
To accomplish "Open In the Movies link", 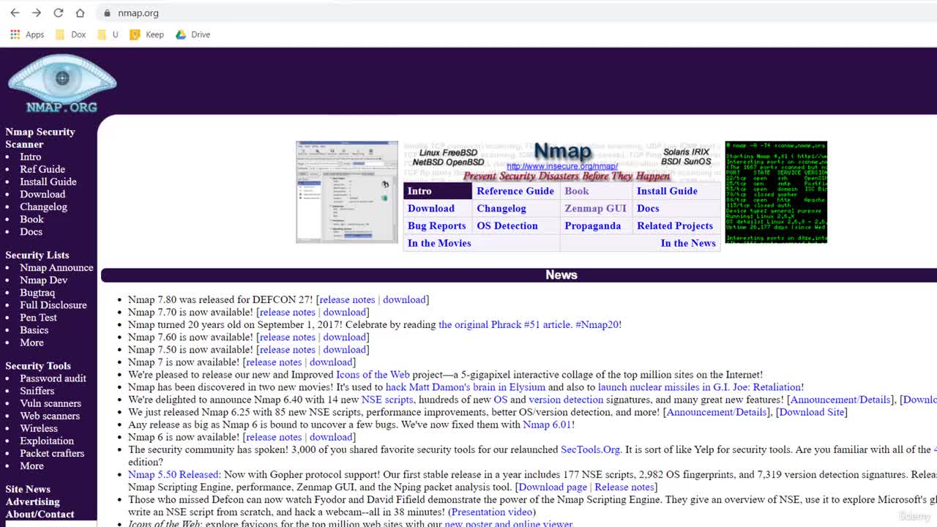I will click(439, 243).
